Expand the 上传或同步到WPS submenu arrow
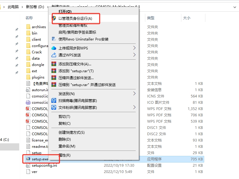Screen dimensions: 239x179 [134, 48]
